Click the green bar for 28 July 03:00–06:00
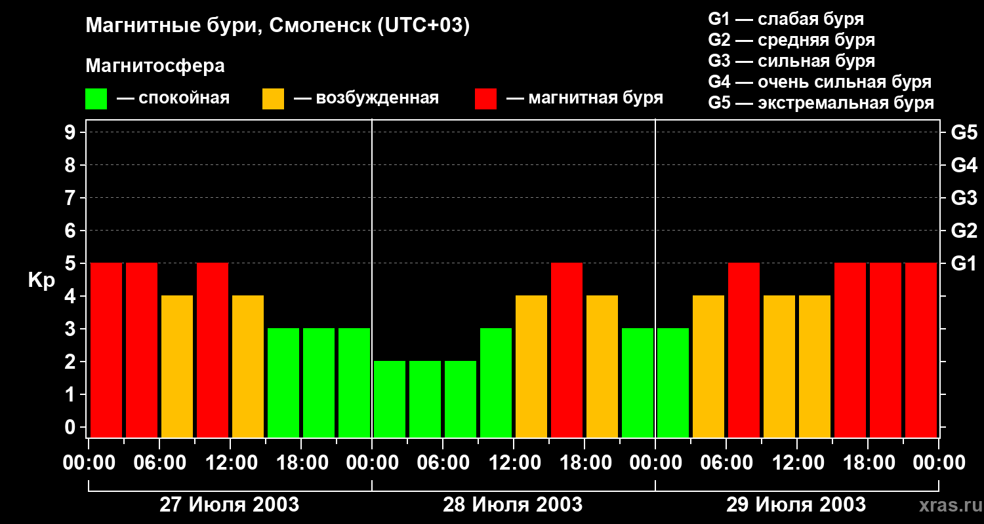This screenshot has width=984, height=524. (425, 399)
